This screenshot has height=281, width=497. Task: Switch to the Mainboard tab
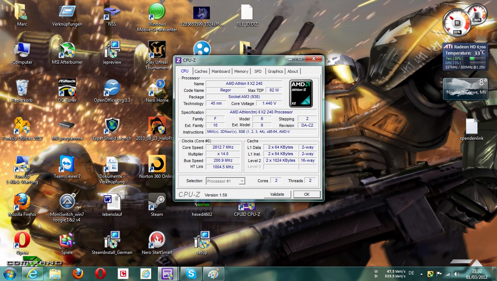221,71
